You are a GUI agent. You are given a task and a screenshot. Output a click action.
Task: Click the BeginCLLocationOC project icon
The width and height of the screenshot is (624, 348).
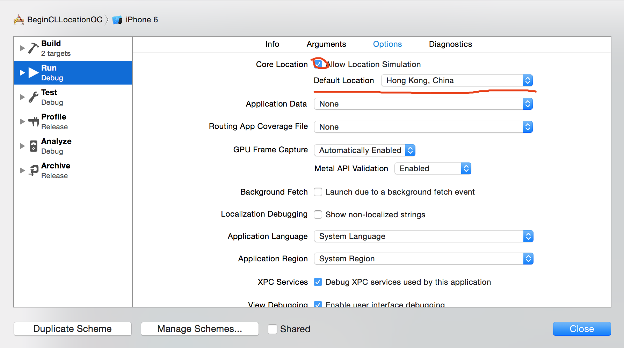click(19, 20)
